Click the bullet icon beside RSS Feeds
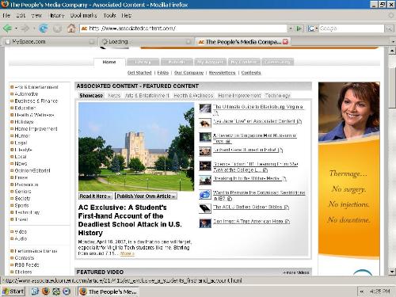This screenshot has width=396, height=297. click(12, 265)
